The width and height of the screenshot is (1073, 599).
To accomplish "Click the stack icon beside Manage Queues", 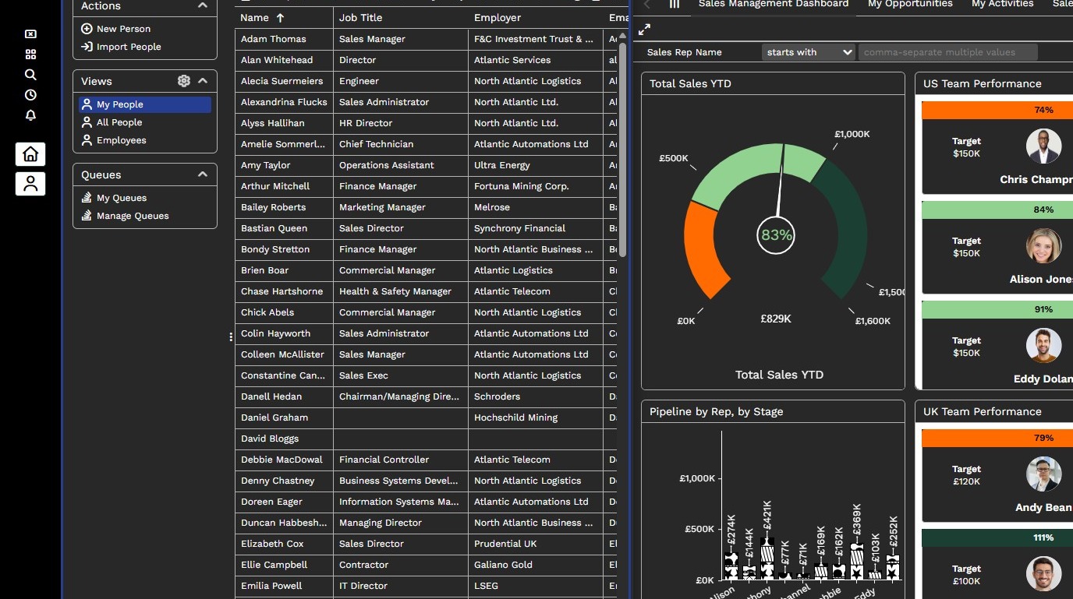I will coord(87,216).
